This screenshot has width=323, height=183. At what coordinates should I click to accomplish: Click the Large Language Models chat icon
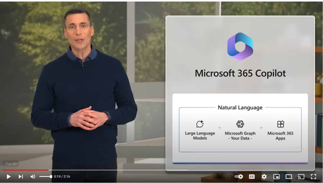pyautogui.click(x=200, y=124)
